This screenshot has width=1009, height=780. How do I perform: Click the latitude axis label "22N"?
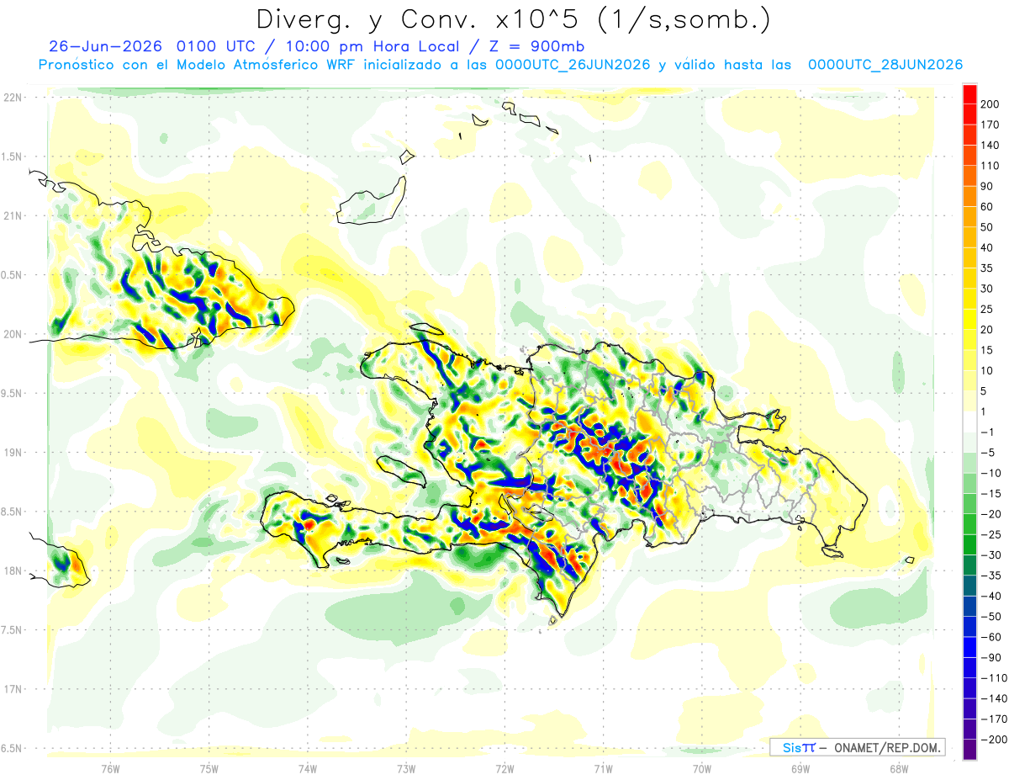(x=13, y=98)
